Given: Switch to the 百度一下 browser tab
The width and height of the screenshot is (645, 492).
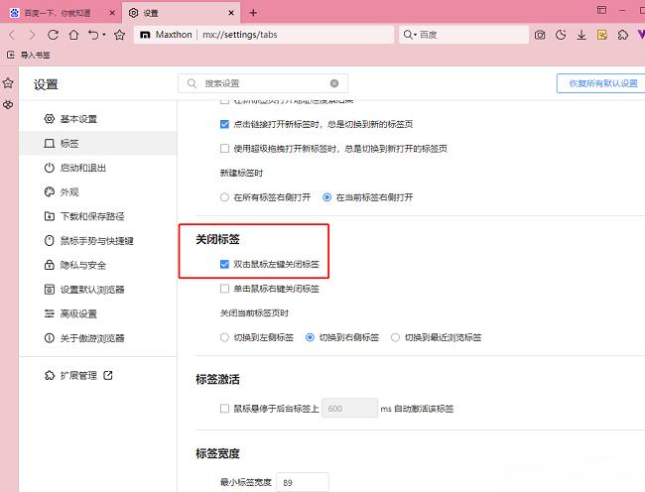Looking at the screenshot, I should 60,13.
